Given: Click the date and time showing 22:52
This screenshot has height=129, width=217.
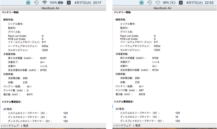Looking at the screenshot, I should (x=200, y=3).
